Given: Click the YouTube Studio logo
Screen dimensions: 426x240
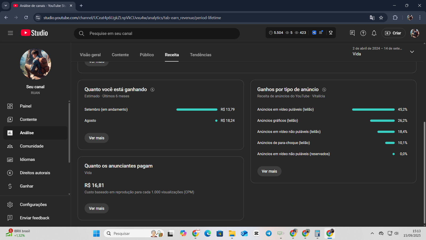Looking at the screenshot, I should point(34,33).
